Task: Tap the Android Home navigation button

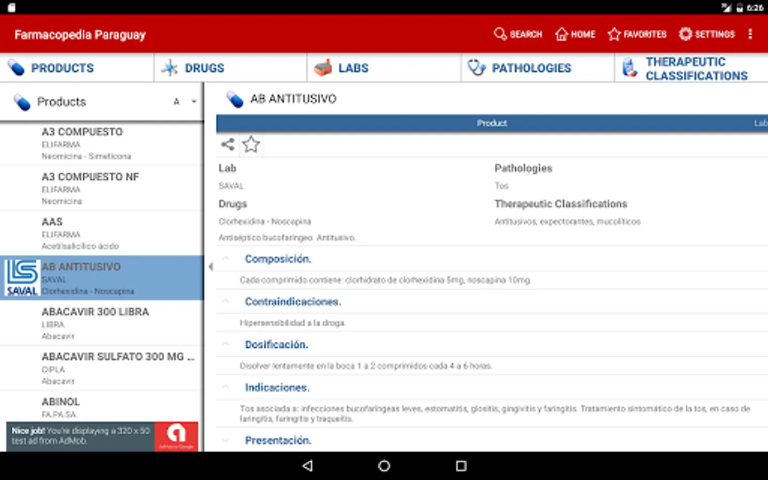Action: pyautogui.click(x=384, y=466)
